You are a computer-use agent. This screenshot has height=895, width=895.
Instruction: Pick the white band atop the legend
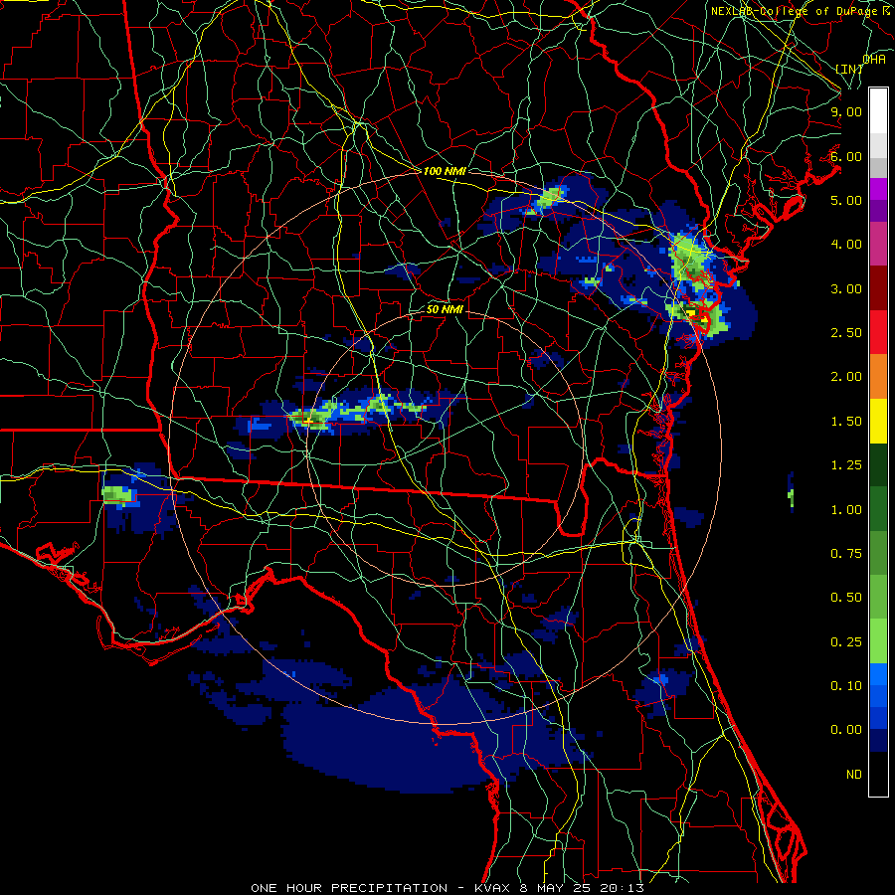878,110
